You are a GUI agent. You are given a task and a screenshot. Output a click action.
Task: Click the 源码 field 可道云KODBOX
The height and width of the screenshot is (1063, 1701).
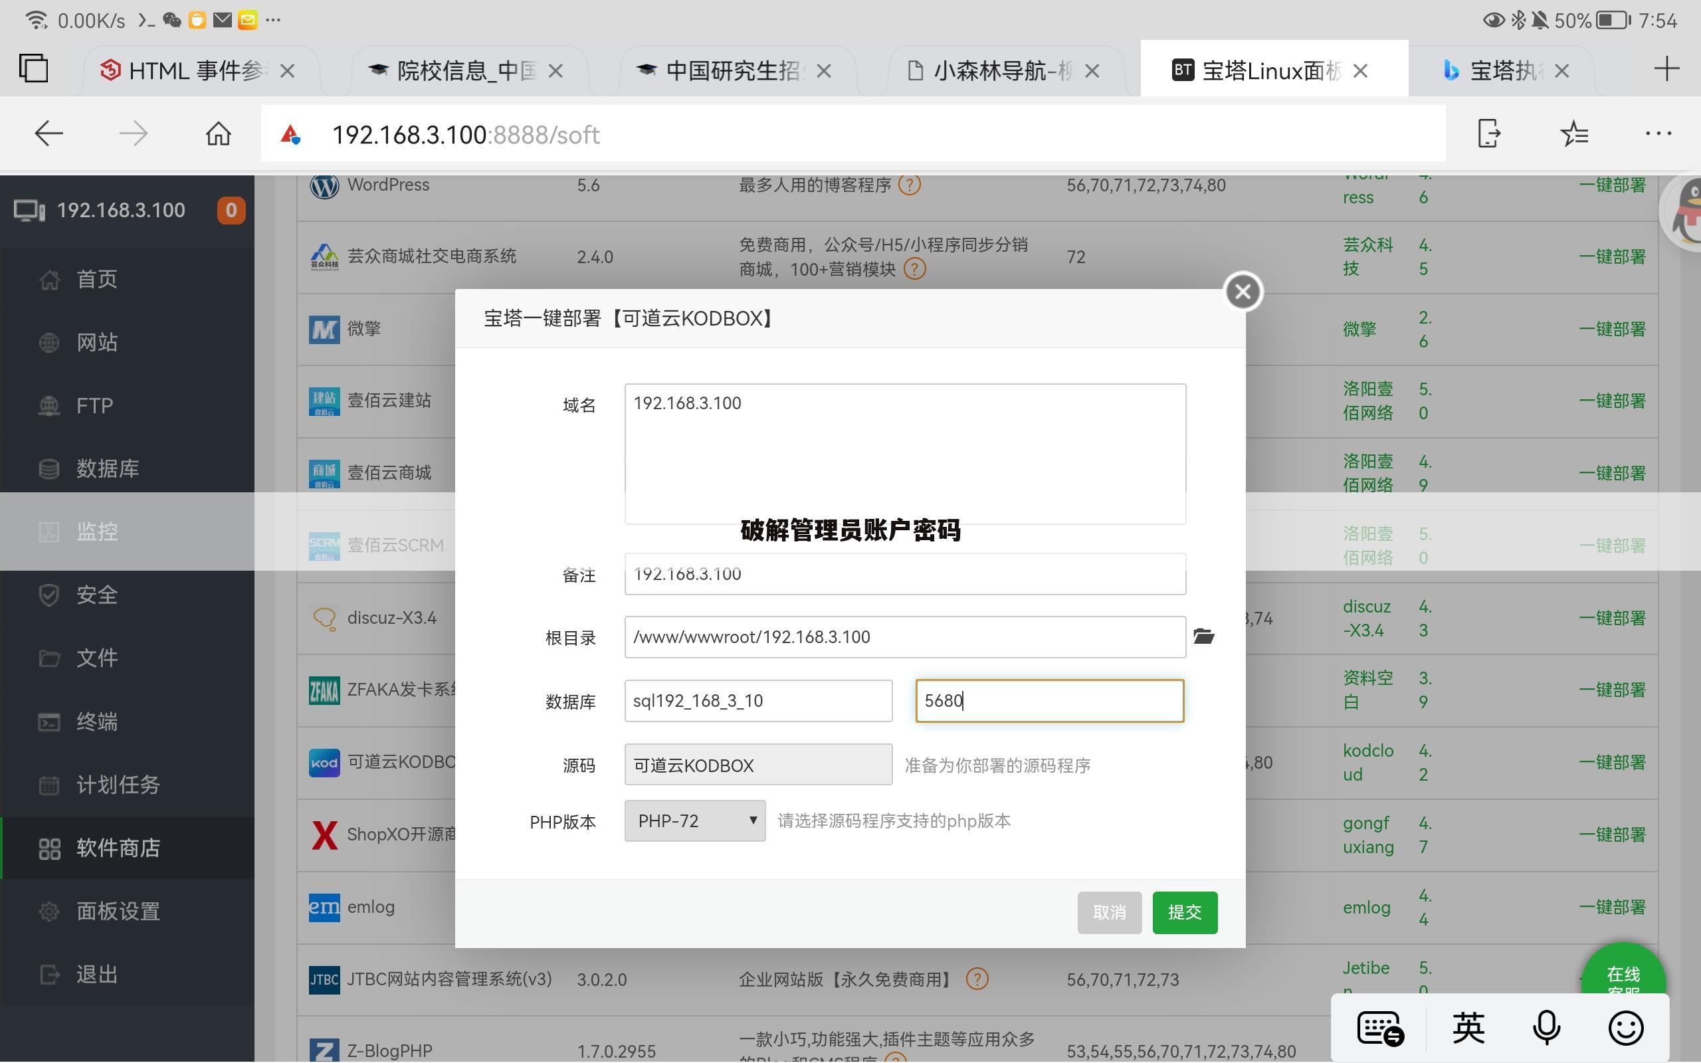click(758, 765)
